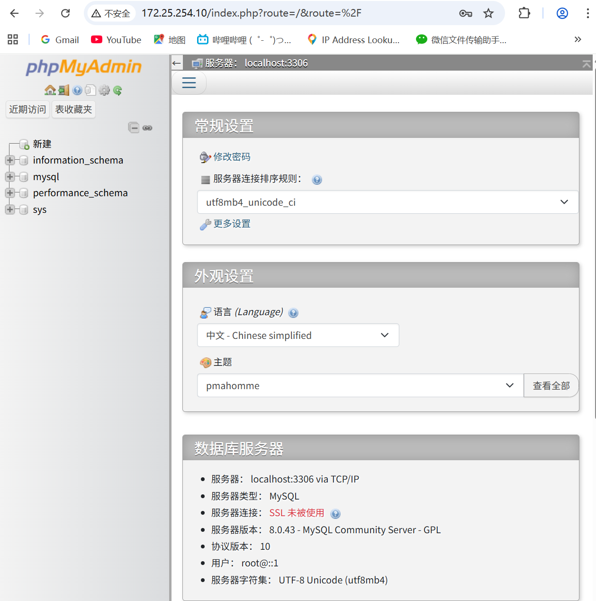Switch to the 表收藏夹 tab
The height and width of the screenshot is (601, 596).
pos(73,109)
